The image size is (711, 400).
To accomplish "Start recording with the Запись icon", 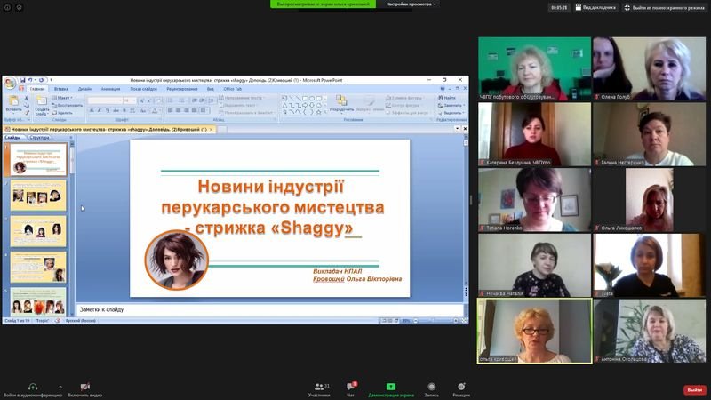I will [431, 387].
